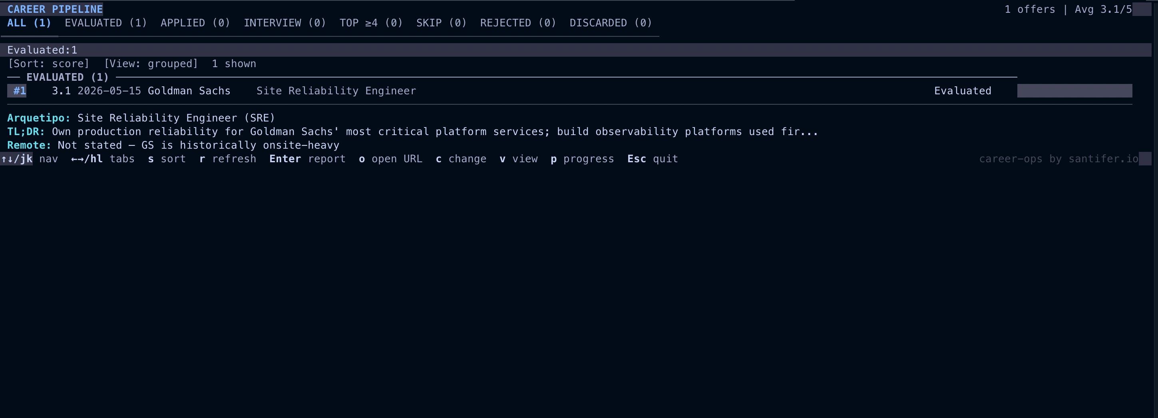Click the '1 shown' count
Image resolution: width=1158 pixels, height=418 pixels.
coord(234,64)
